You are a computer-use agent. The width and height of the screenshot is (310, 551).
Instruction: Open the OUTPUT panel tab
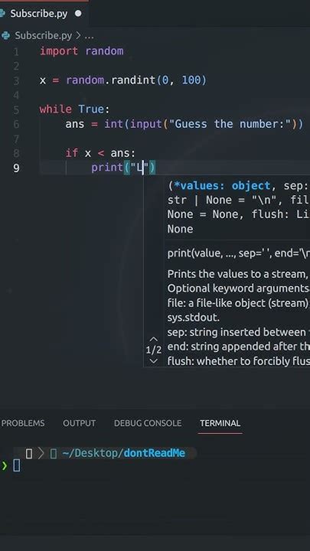coord(79,423)
